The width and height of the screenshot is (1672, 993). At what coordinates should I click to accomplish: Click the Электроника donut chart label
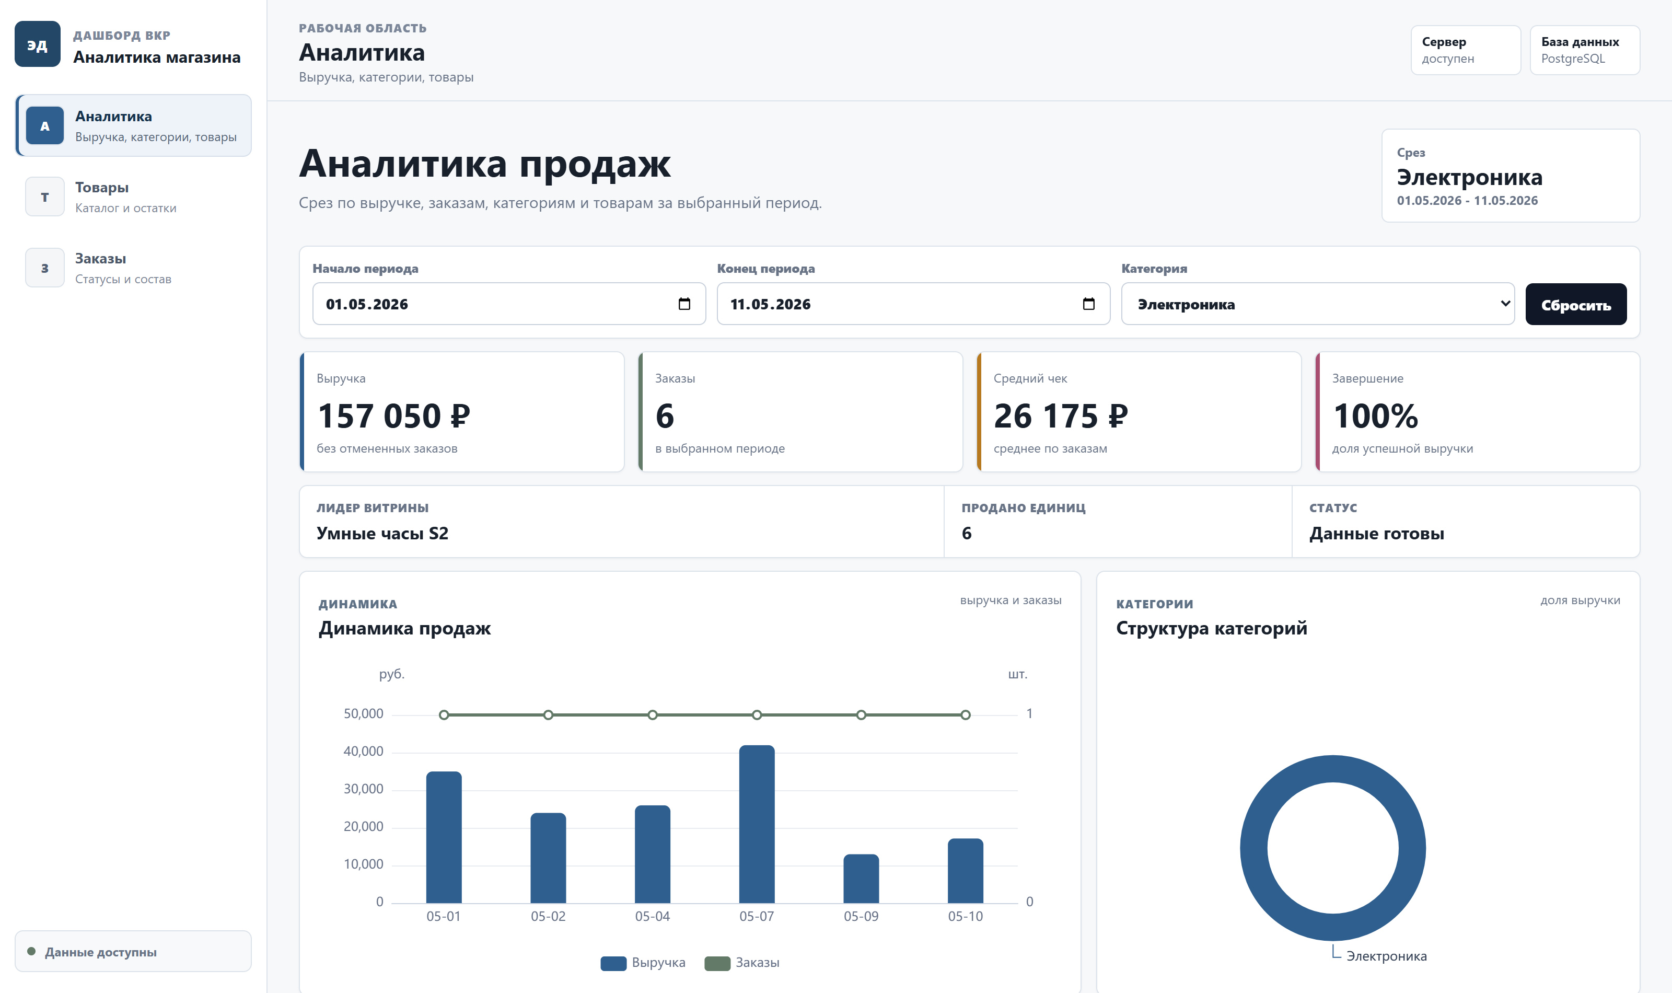(1386, 956)
